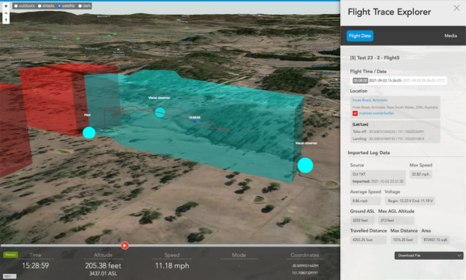466x280 pixels.
Task: Open the Inces Road, Armidale location link
Action: pos(370,100)
